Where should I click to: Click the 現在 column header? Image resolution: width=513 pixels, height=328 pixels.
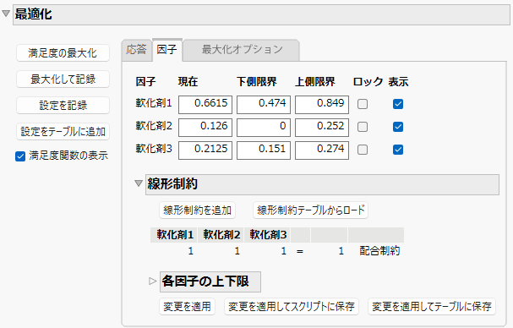coord(188,81)
